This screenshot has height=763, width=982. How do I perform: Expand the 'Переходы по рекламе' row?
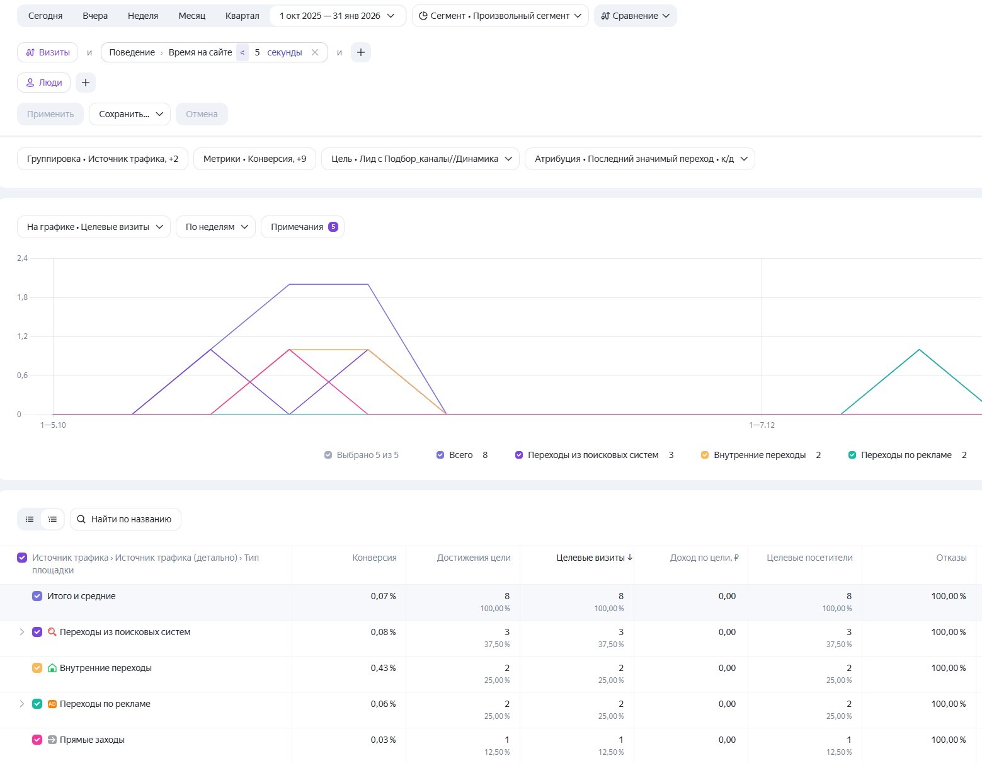pos(22,704)
